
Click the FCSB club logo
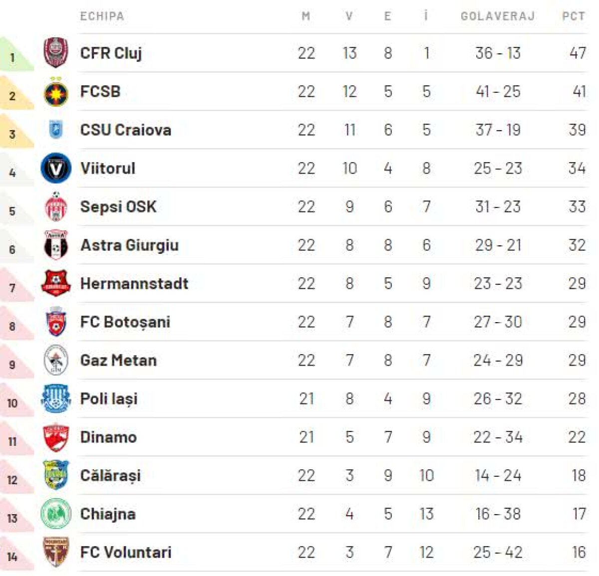tap(56, 92)
